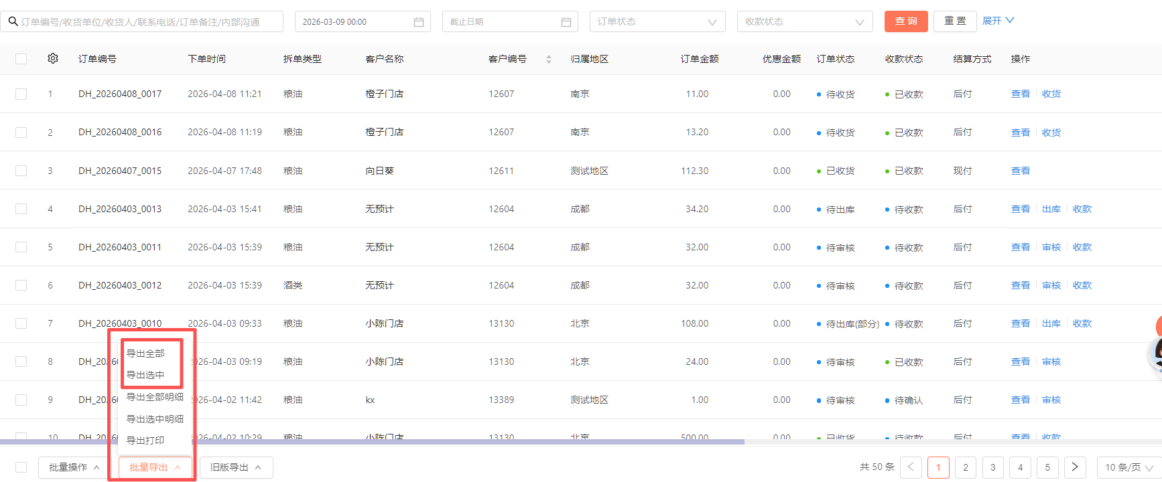The height and width of the screenshot is (482, 1162).
Task: Expand more filters with 展开
Action: (x=998, y=21)
